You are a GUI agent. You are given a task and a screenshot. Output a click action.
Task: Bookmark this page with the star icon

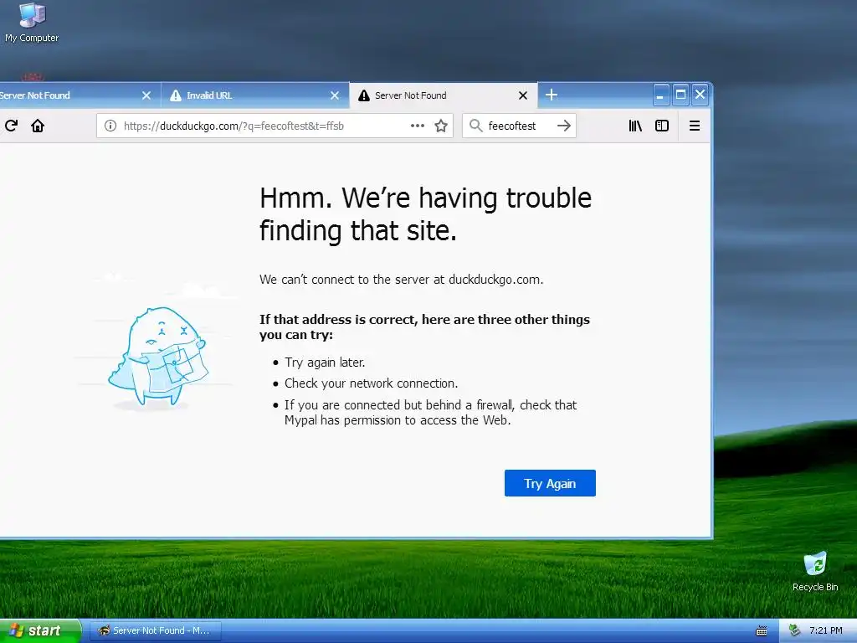441,126
